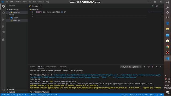Image resolution: width=171 pixels, height=96 pixels.
Task: Open the Go menu
Action: tap(30, 2)
